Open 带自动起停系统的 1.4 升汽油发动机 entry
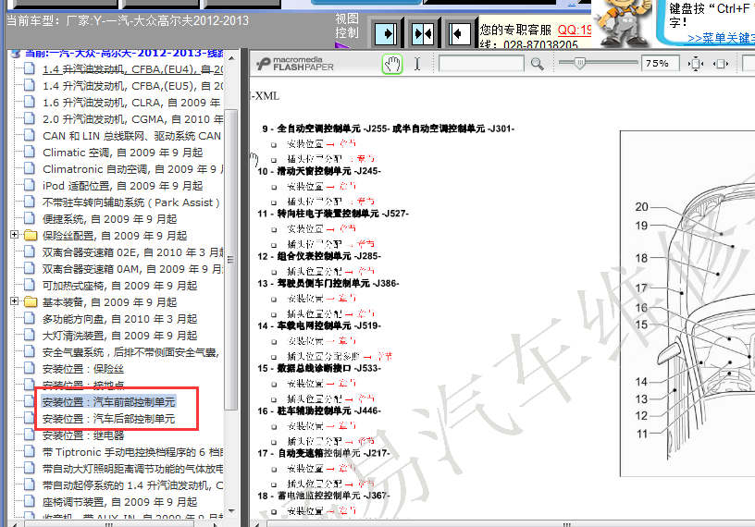 [133, 485]
